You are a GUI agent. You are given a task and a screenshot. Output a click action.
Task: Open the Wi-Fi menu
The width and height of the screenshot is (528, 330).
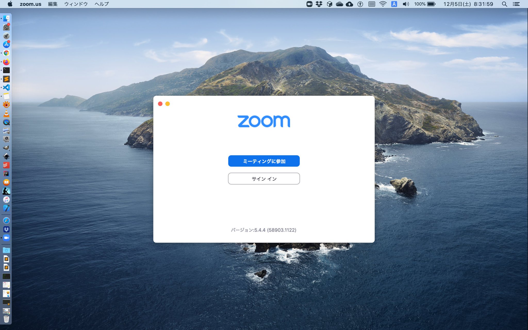[x=383, y=4]
